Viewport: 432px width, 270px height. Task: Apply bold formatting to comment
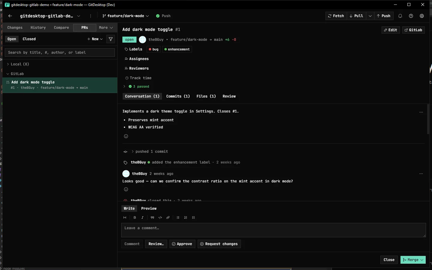coord(135,217)
